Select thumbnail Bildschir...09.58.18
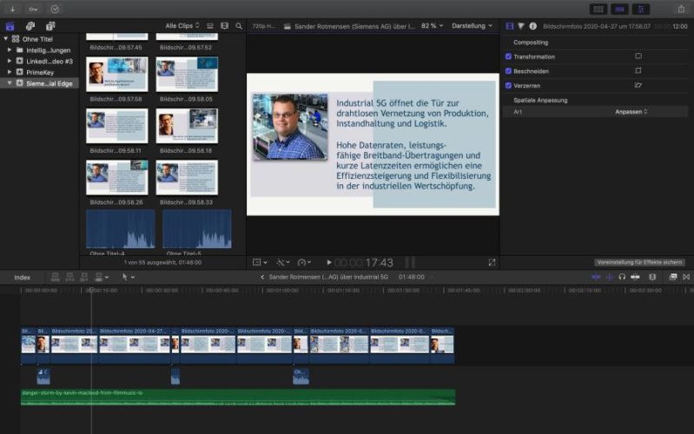The height and width of the screenshot is (434, 694). pyautogui.click(x=187, y=126)
